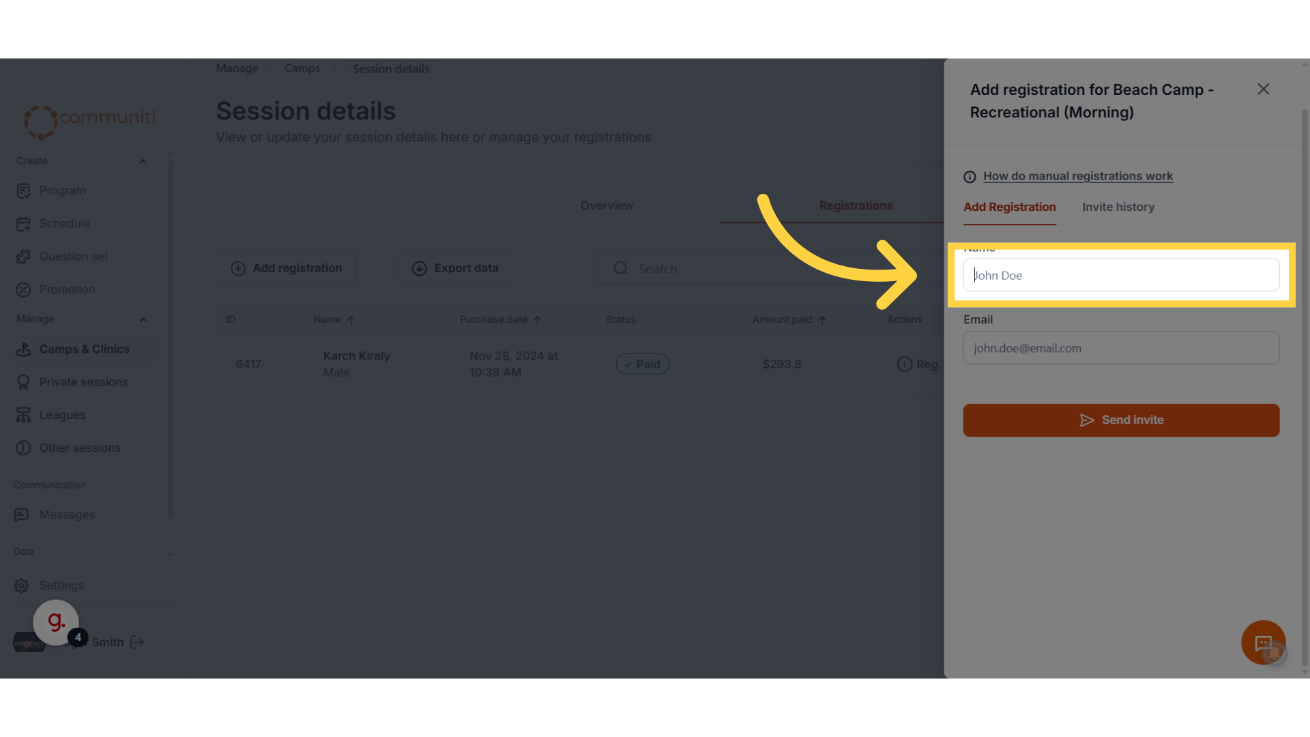
Task: Collapse the Manage section chevron
Action: (143, 320)
